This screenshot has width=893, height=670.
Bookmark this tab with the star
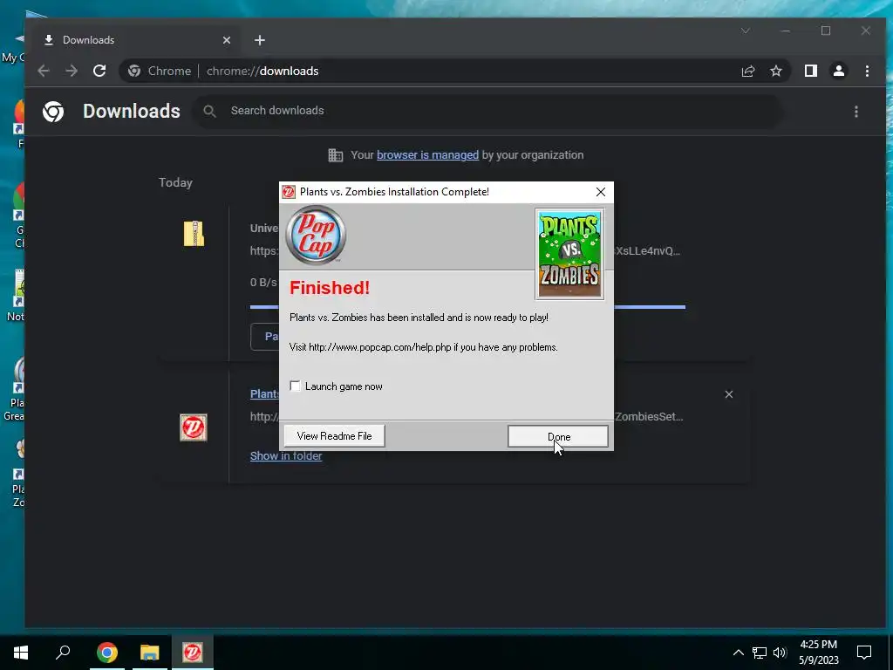coord(775,71)
